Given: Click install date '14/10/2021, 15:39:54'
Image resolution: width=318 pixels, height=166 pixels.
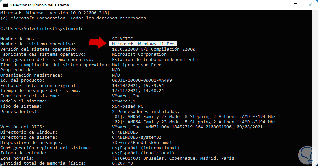Looking at the screenshot, I should (x=138, y=85).
